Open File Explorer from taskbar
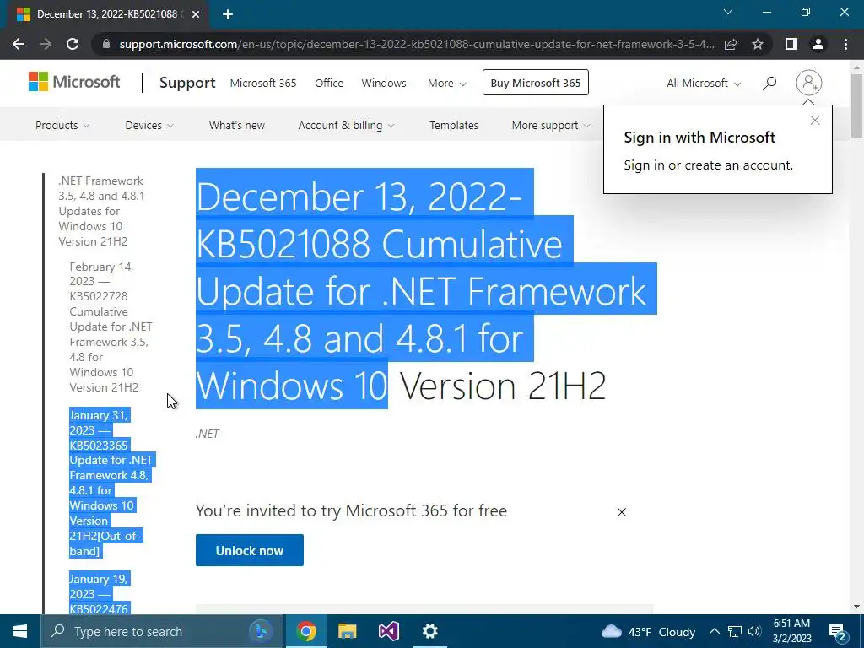 pos(347,631)
